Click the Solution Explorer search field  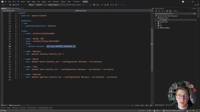click(174, 14)
